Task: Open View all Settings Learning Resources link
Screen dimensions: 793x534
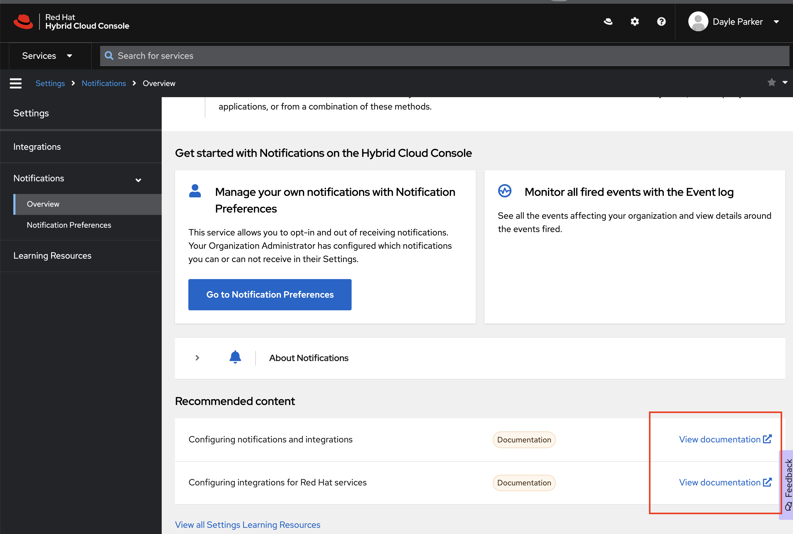Action: click(248, 524)
